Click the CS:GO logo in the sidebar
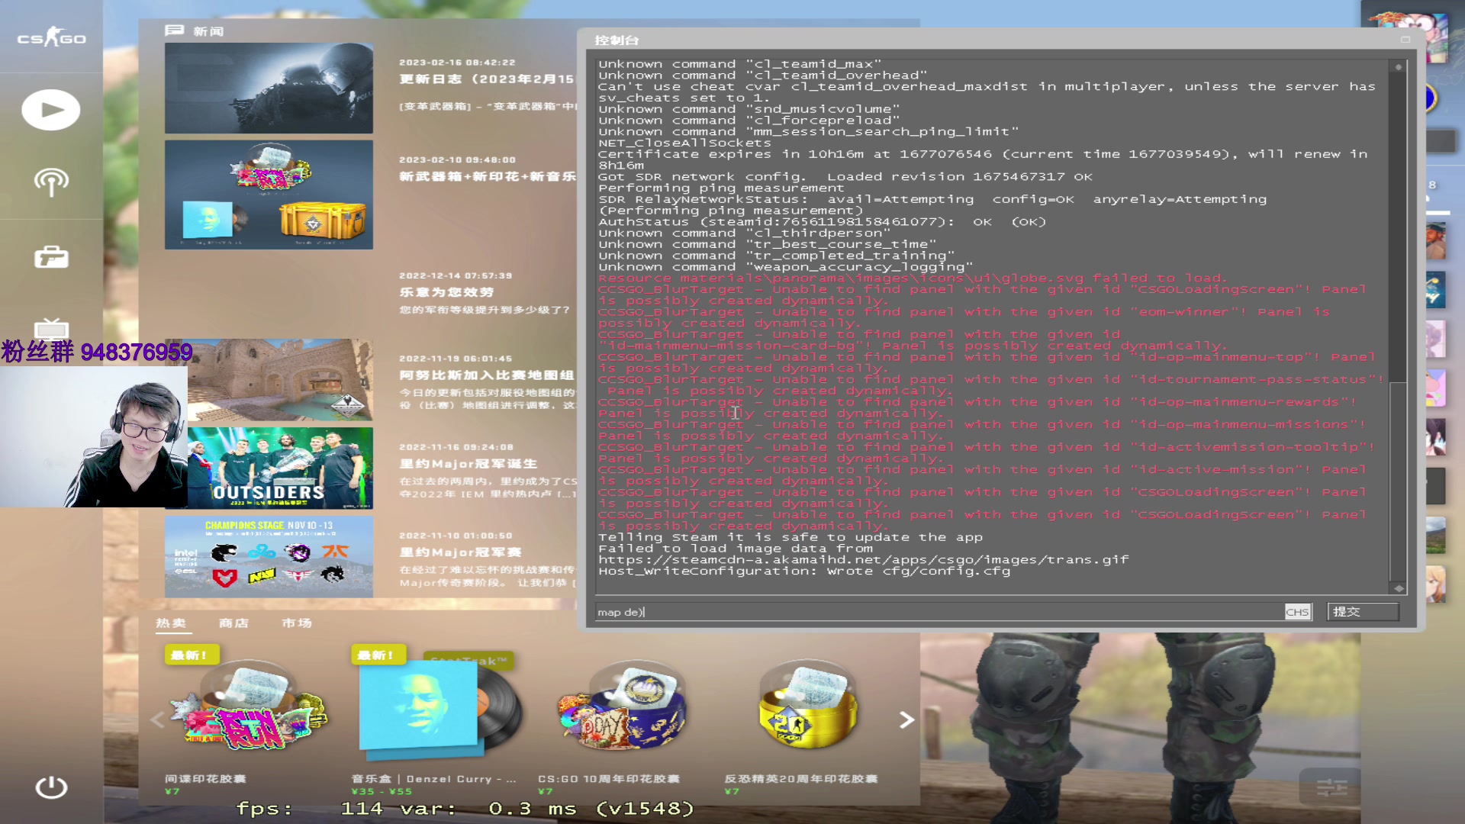This screenshot has width=1465, height=824. (51, 37)
